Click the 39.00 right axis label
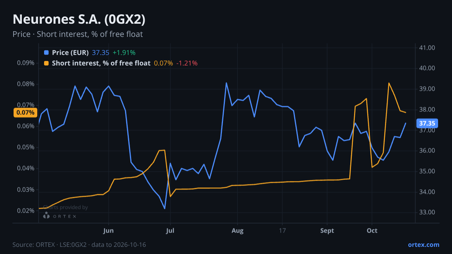Screen dimensions: 452x254 click(427, 89)
